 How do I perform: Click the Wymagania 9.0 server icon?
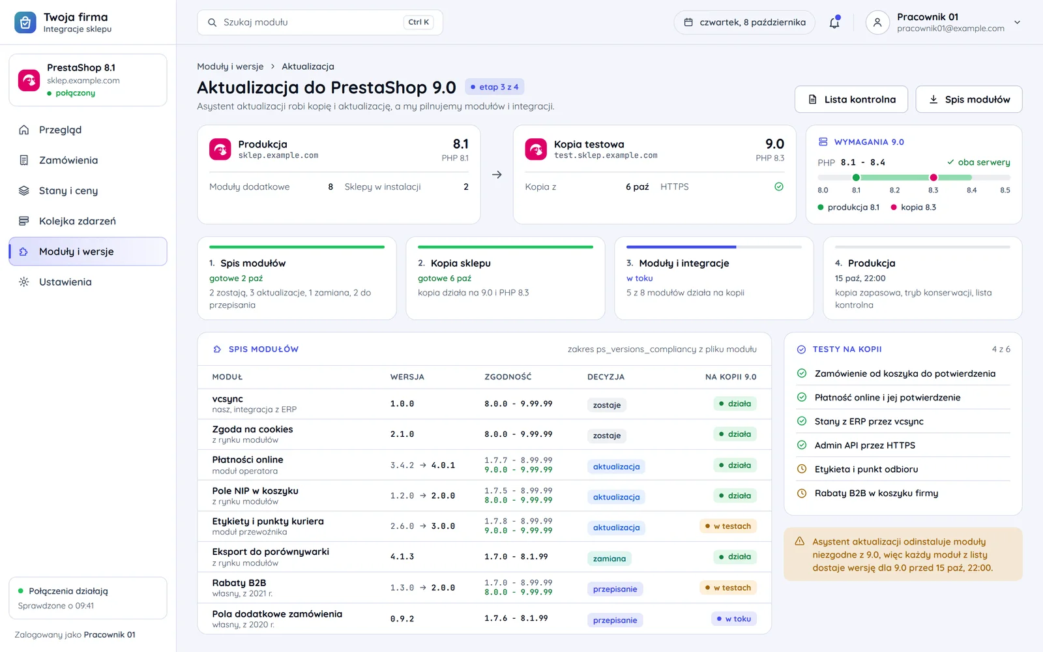click(x=823, y=141)
